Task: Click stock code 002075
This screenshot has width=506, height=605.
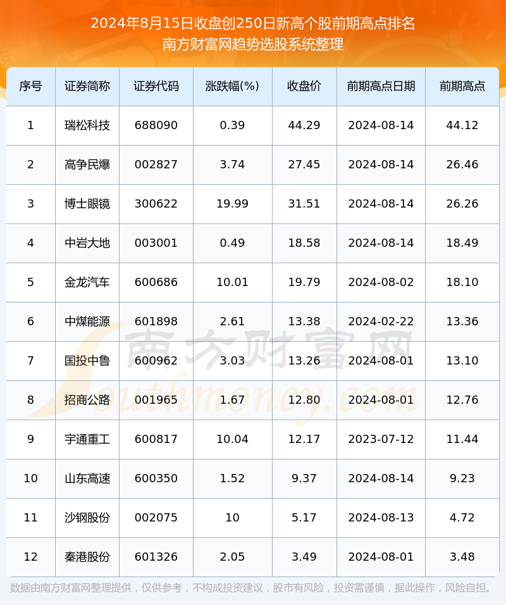Action: (156, 518)
